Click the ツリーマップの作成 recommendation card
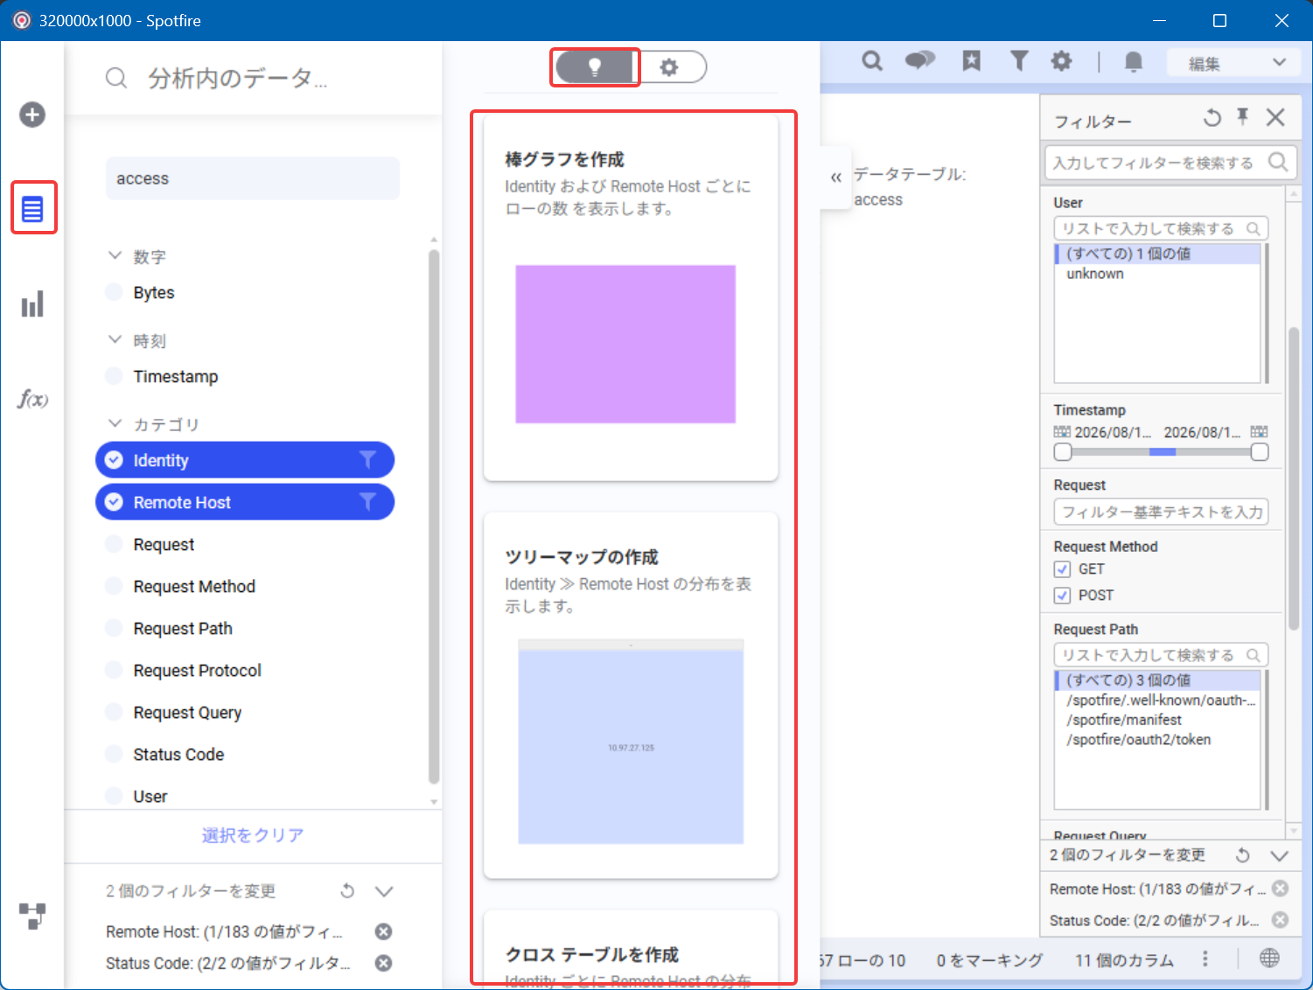 [631, 695]
